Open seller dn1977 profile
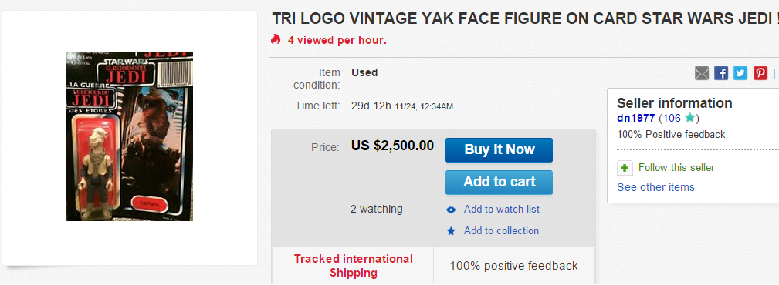Image resolution: width=779 pixels, height=285 pixels. (x=635, y=118)
